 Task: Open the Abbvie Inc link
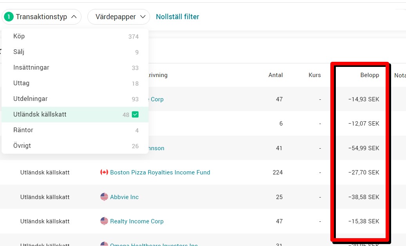click(124, 197)
